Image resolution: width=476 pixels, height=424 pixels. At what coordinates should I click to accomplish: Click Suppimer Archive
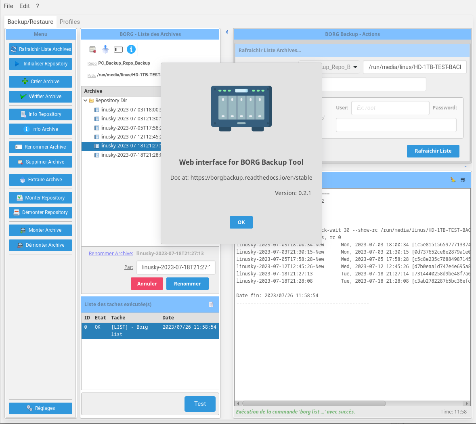(x=41, y=162)
